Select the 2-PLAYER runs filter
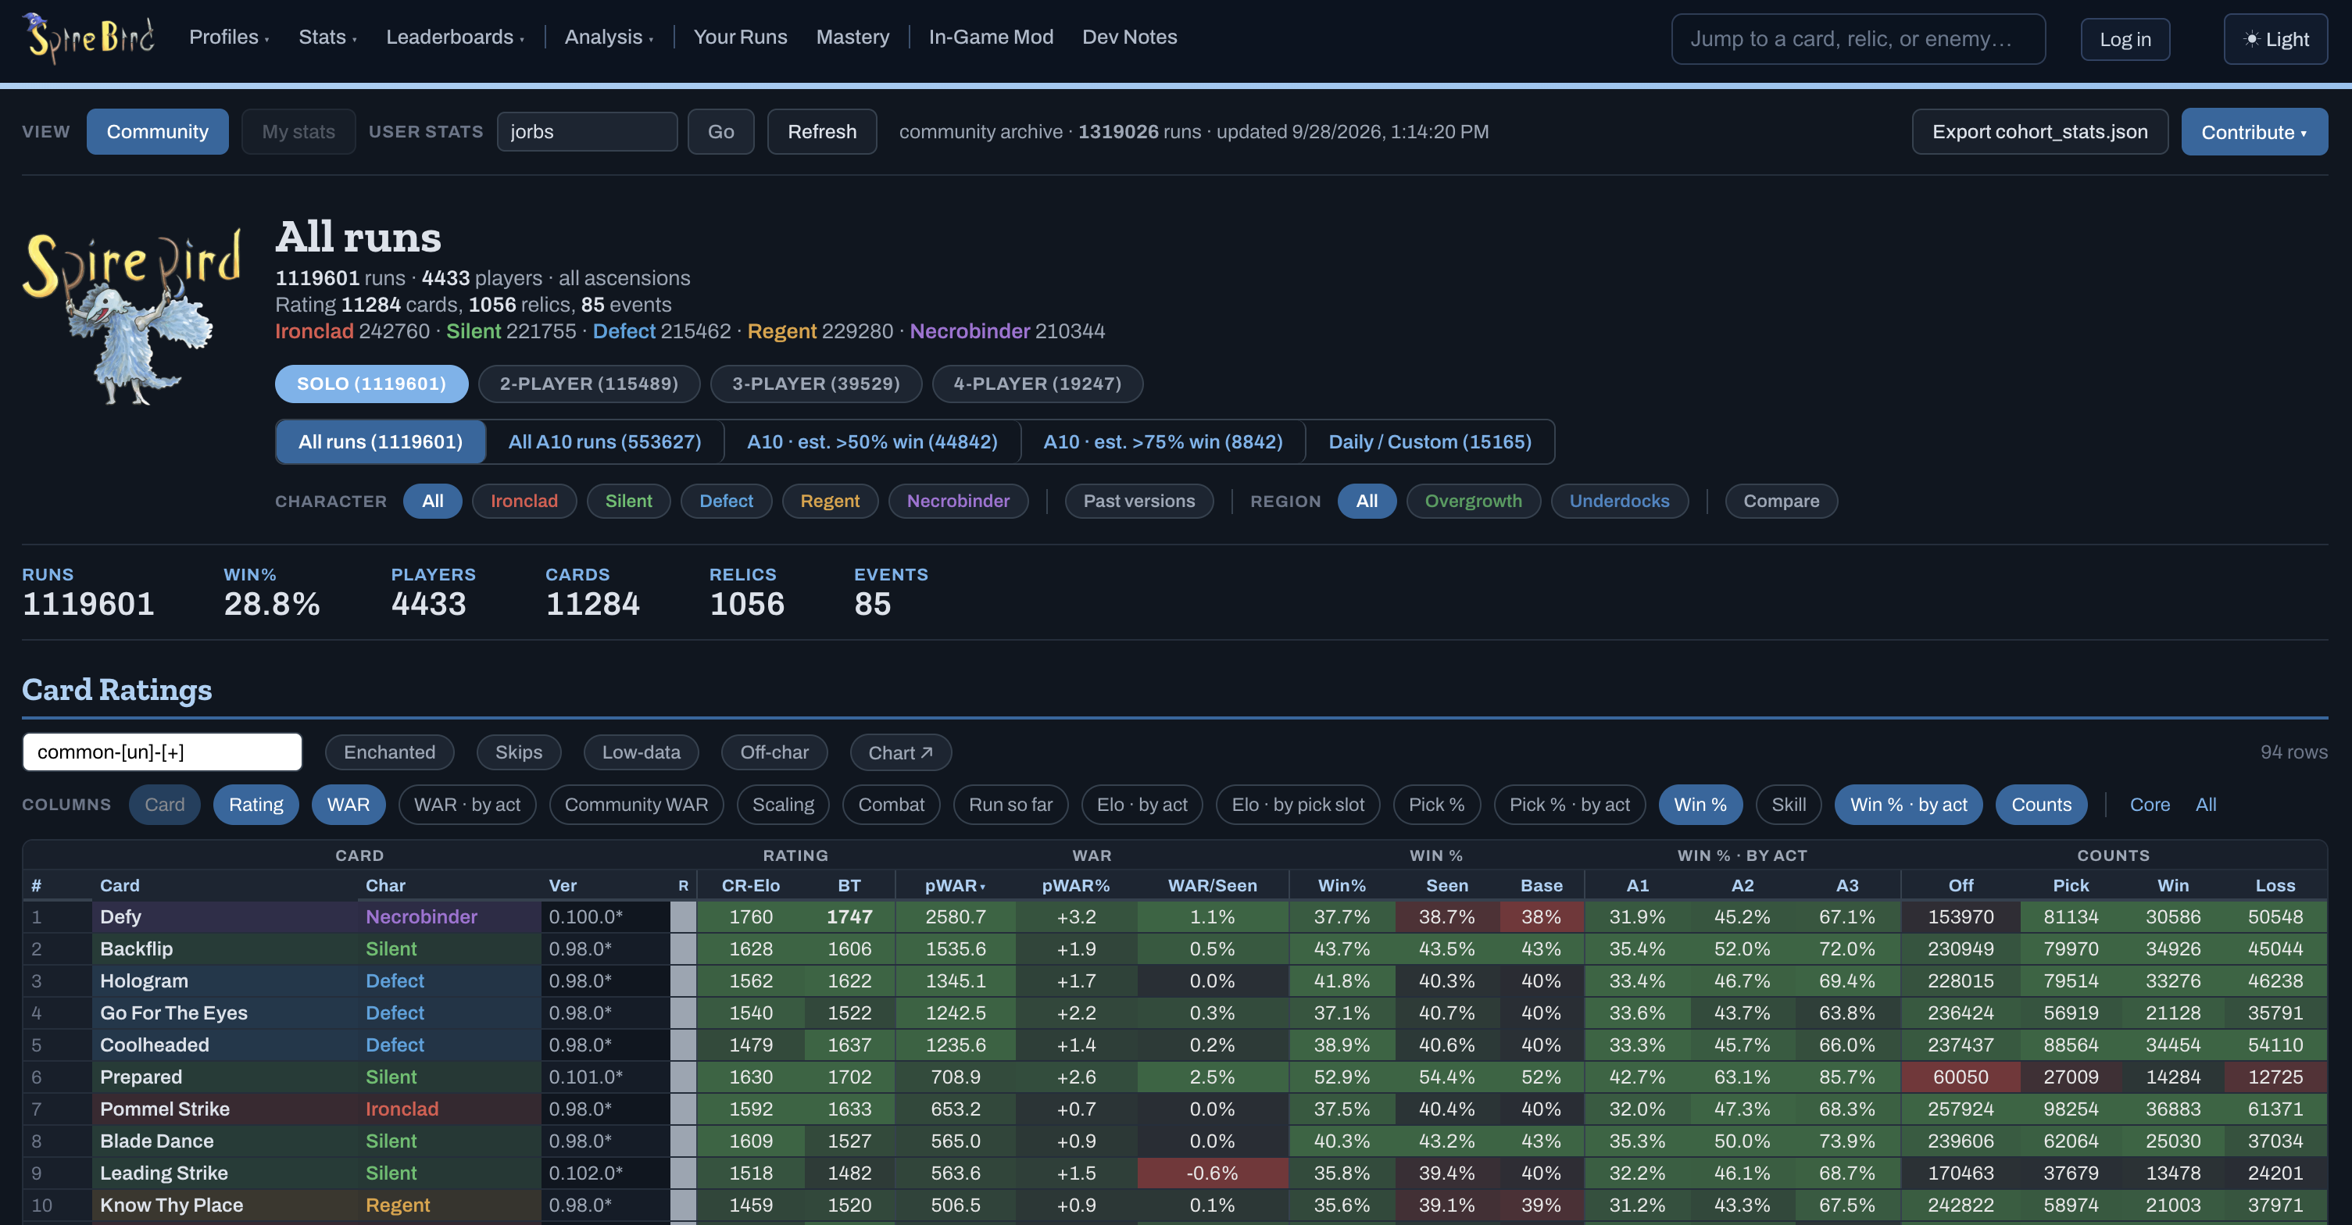The height and width of the screenshot is (1225, 2352). click(x=589, y=384)
